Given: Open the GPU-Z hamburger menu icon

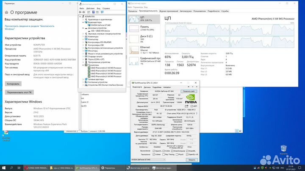Looking at the screenshot, I should coord(197,87).
